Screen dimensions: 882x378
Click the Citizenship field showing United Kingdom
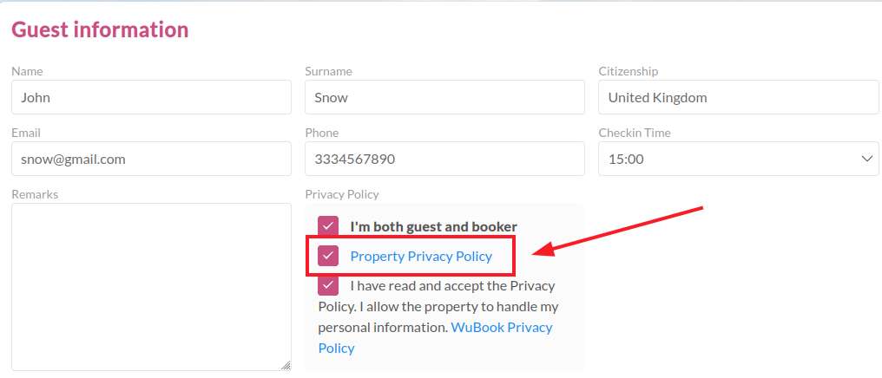pyautogui.click(x=738, y=97)
